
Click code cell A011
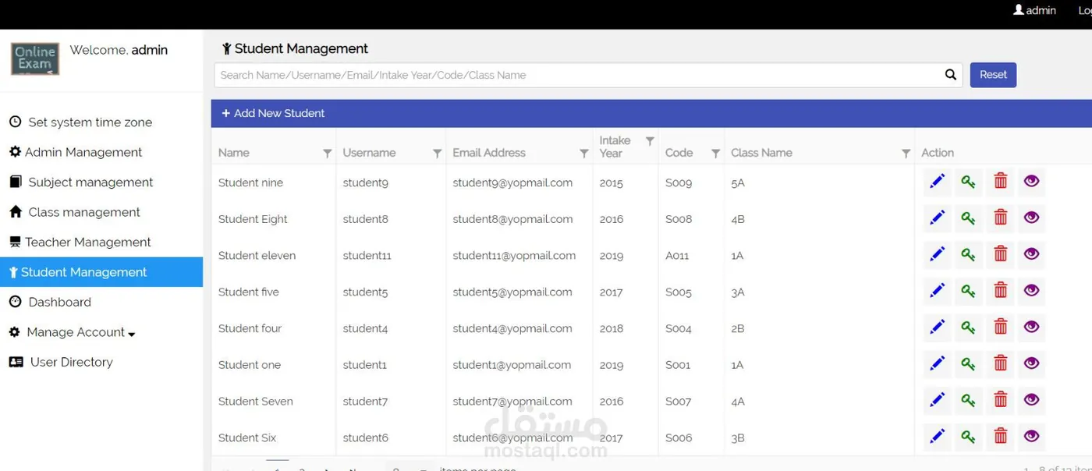[677, 256]
